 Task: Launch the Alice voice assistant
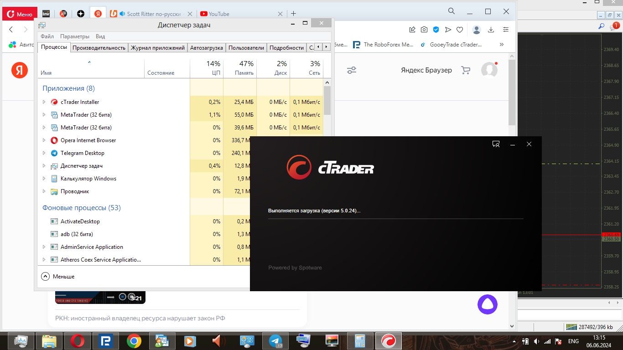pos(488,304)
